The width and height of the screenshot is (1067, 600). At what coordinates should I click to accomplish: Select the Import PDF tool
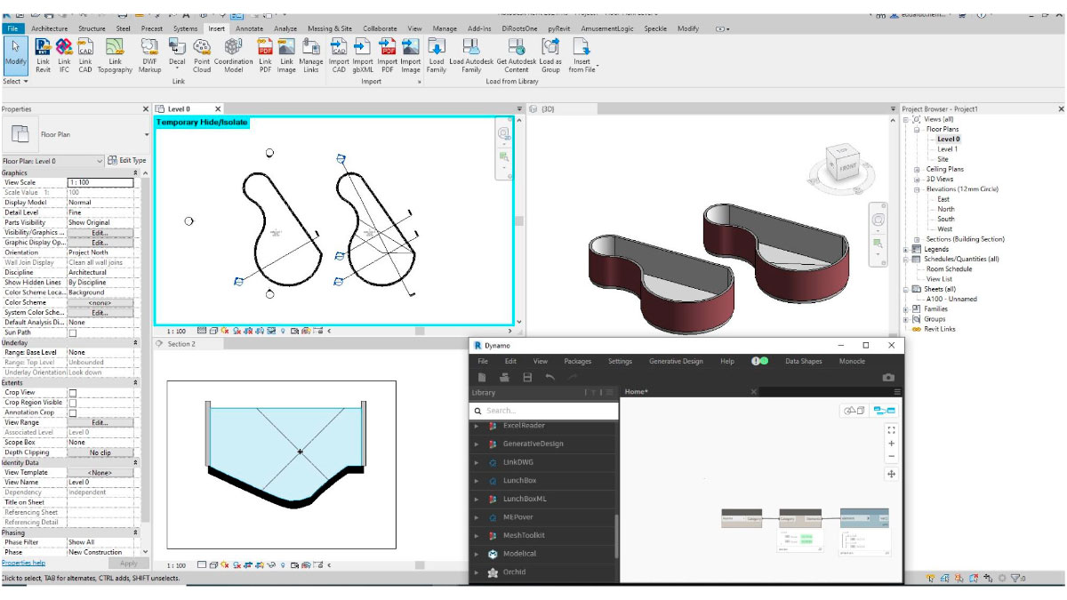point(387,54)
